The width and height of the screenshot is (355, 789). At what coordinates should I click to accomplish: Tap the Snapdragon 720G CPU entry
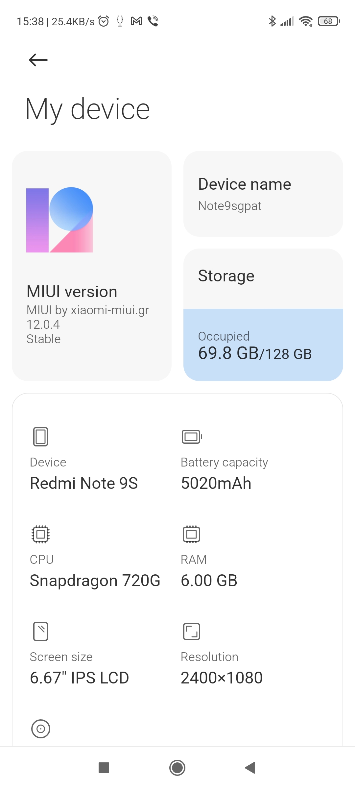pyautogui.click(x=95, y=581)
